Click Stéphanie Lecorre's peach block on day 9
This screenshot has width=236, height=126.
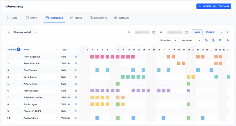tap(123, 97)
